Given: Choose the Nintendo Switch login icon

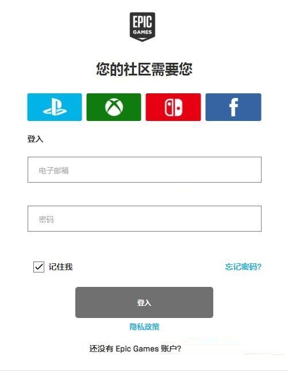Looking at the screenshot, I should point(174,107).
